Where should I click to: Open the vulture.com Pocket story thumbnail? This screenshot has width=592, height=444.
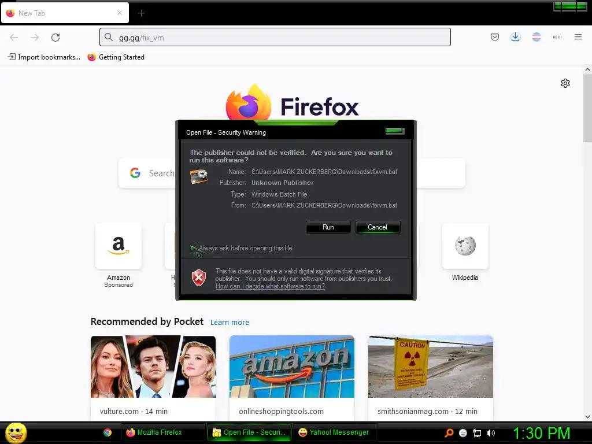[153, 367]
